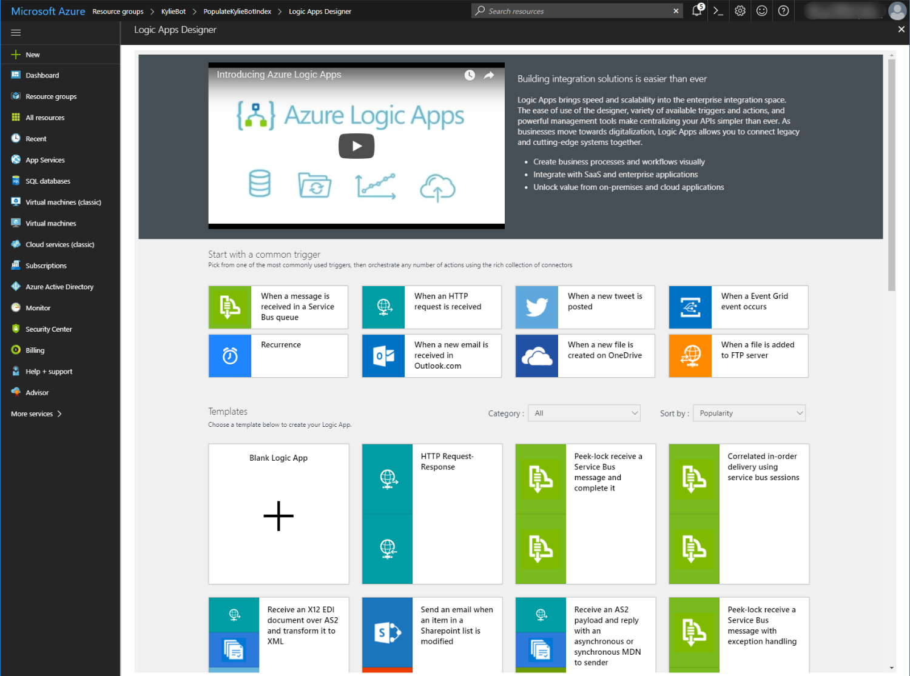Click the feedback smiley icon
Viewport: 910px width, 676px height.
point(762,11)
